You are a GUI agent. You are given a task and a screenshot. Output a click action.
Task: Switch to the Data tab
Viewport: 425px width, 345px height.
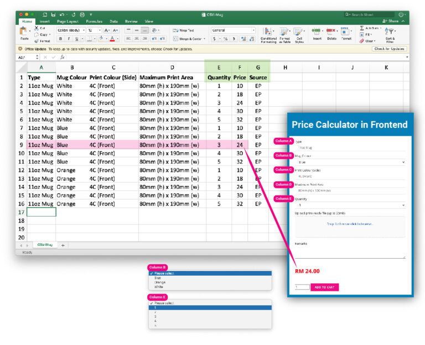pos(113,22)
